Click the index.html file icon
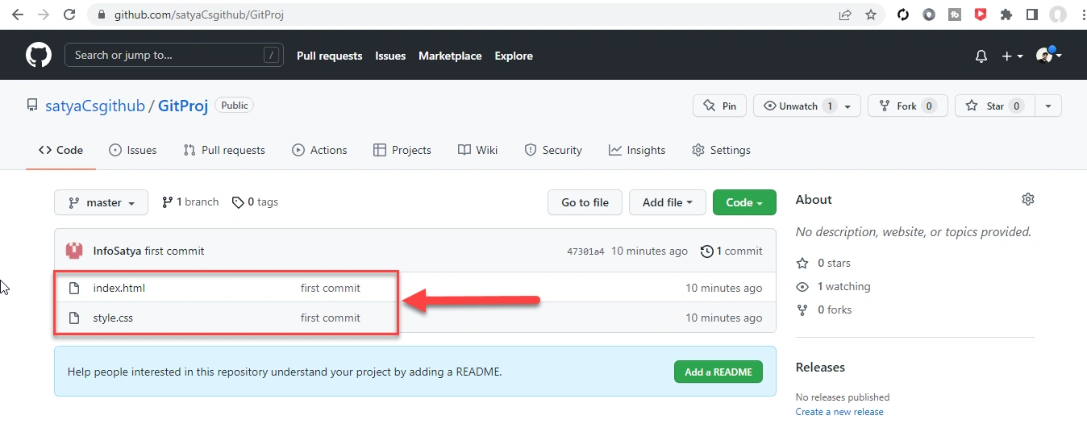Image resolution: width=1087 pixels, height=428 pixels. [x=74, y=288]
